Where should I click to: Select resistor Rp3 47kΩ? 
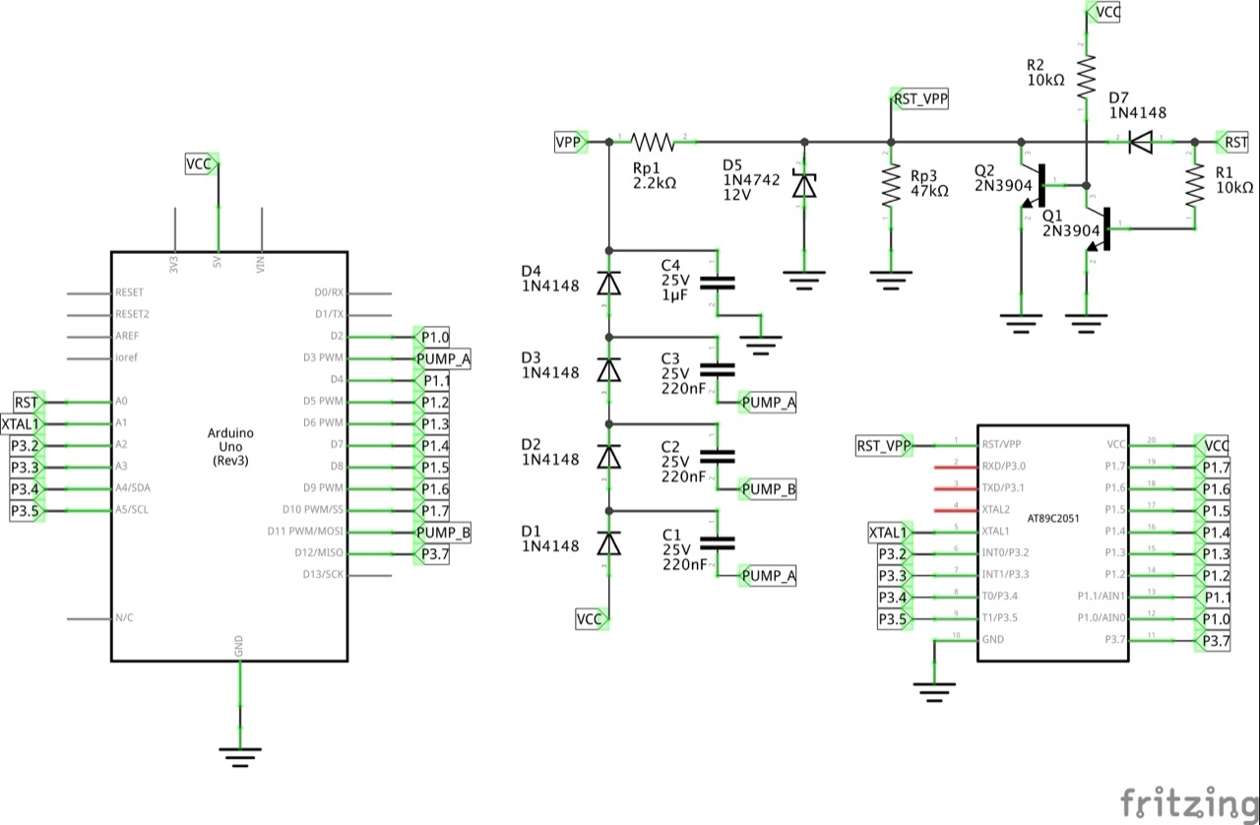coord(891,184)
